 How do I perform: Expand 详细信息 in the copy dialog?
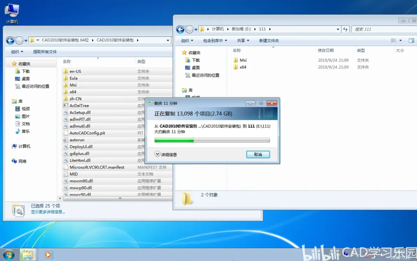166,154
